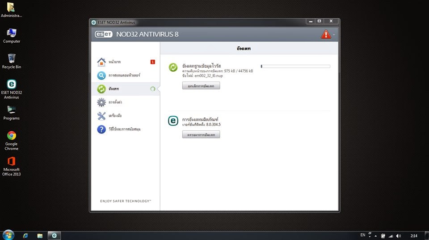The width and height of the screenshot is (429, 240).
Task: Click the ESET icon in window title bar
Action: click(x=93, y=22)
